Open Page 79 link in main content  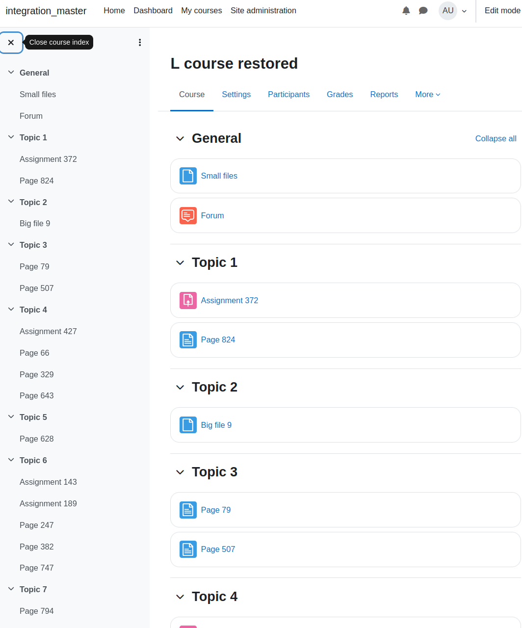click(x=215, y=510)
